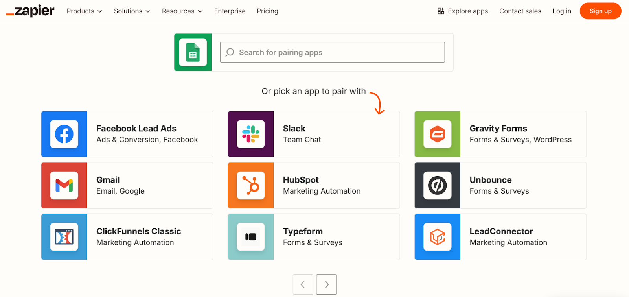The width and height of the screenshot is (629, 297).
Task: Click 'Email, Google' subtitle
Action: [x=120, y=191]
